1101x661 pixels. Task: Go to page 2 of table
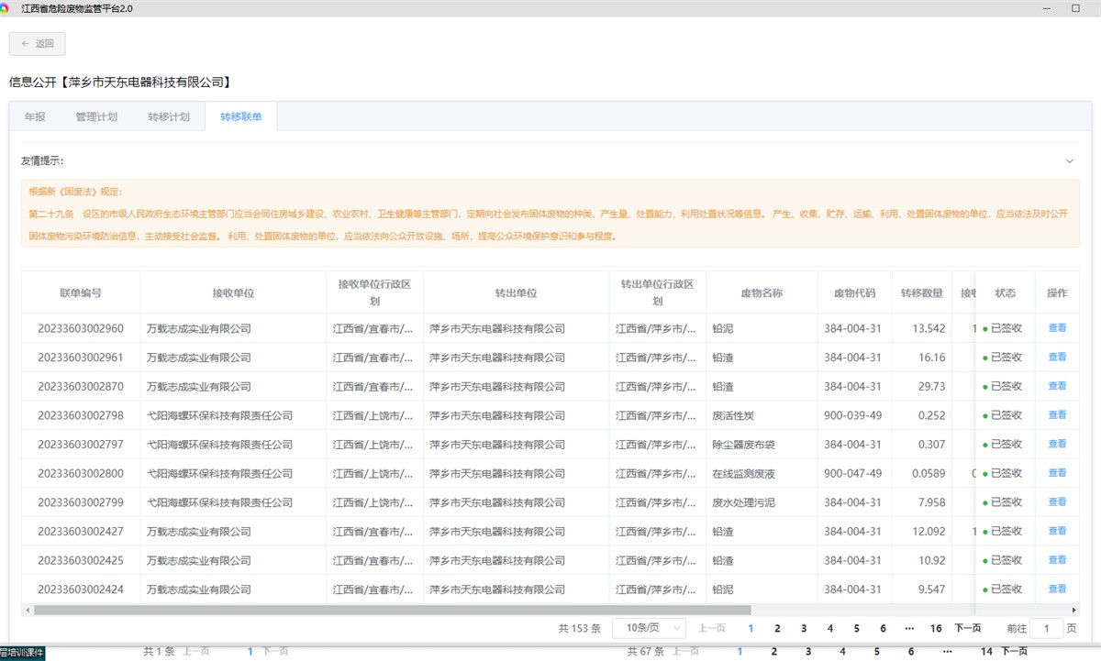[x=777, y=628]
